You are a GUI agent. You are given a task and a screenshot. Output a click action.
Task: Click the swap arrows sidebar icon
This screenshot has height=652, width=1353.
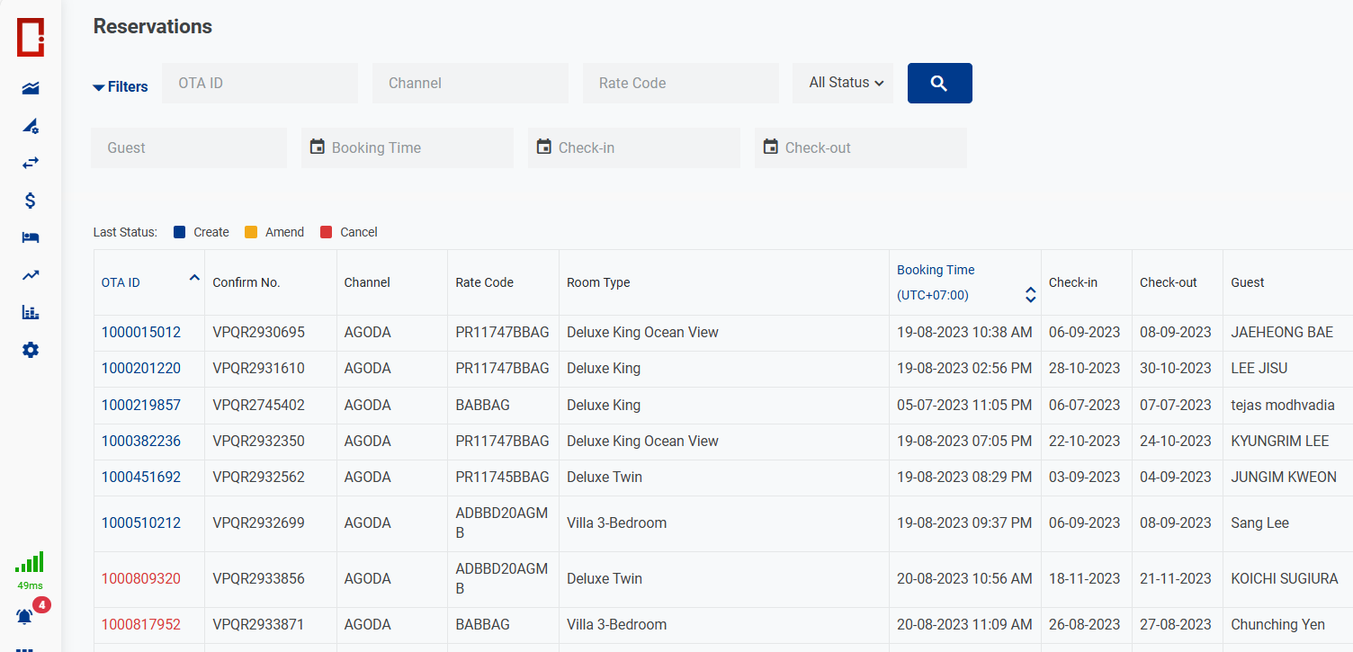click(31, 163)
